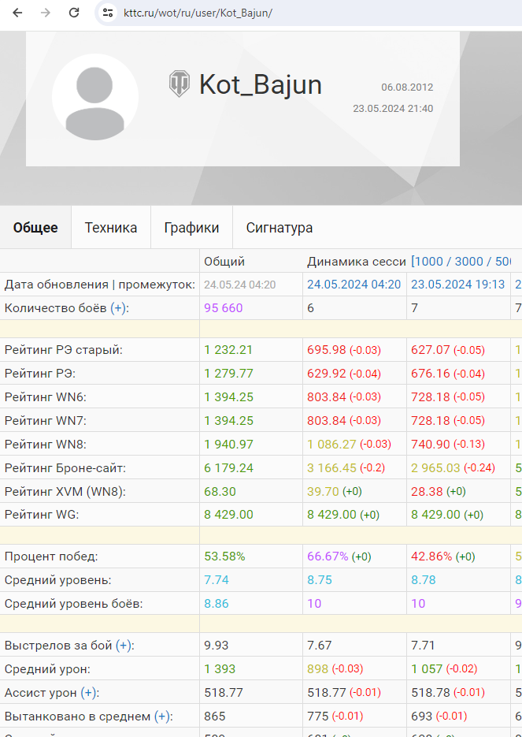Click the Kot_Bajun player name heading

pos(261,84)
